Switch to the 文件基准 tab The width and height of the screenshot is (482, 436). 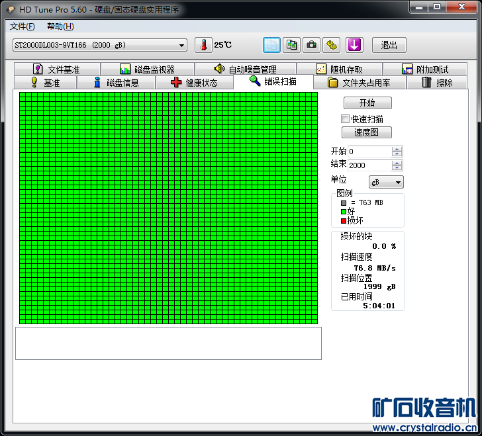click(57, 69)
